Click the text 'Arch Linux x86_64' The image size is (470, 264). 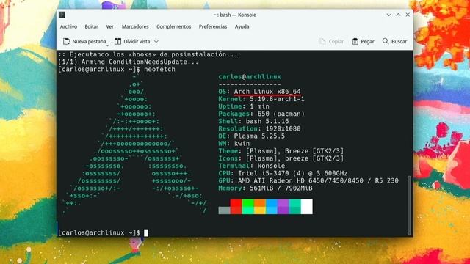tap(267, 92)
